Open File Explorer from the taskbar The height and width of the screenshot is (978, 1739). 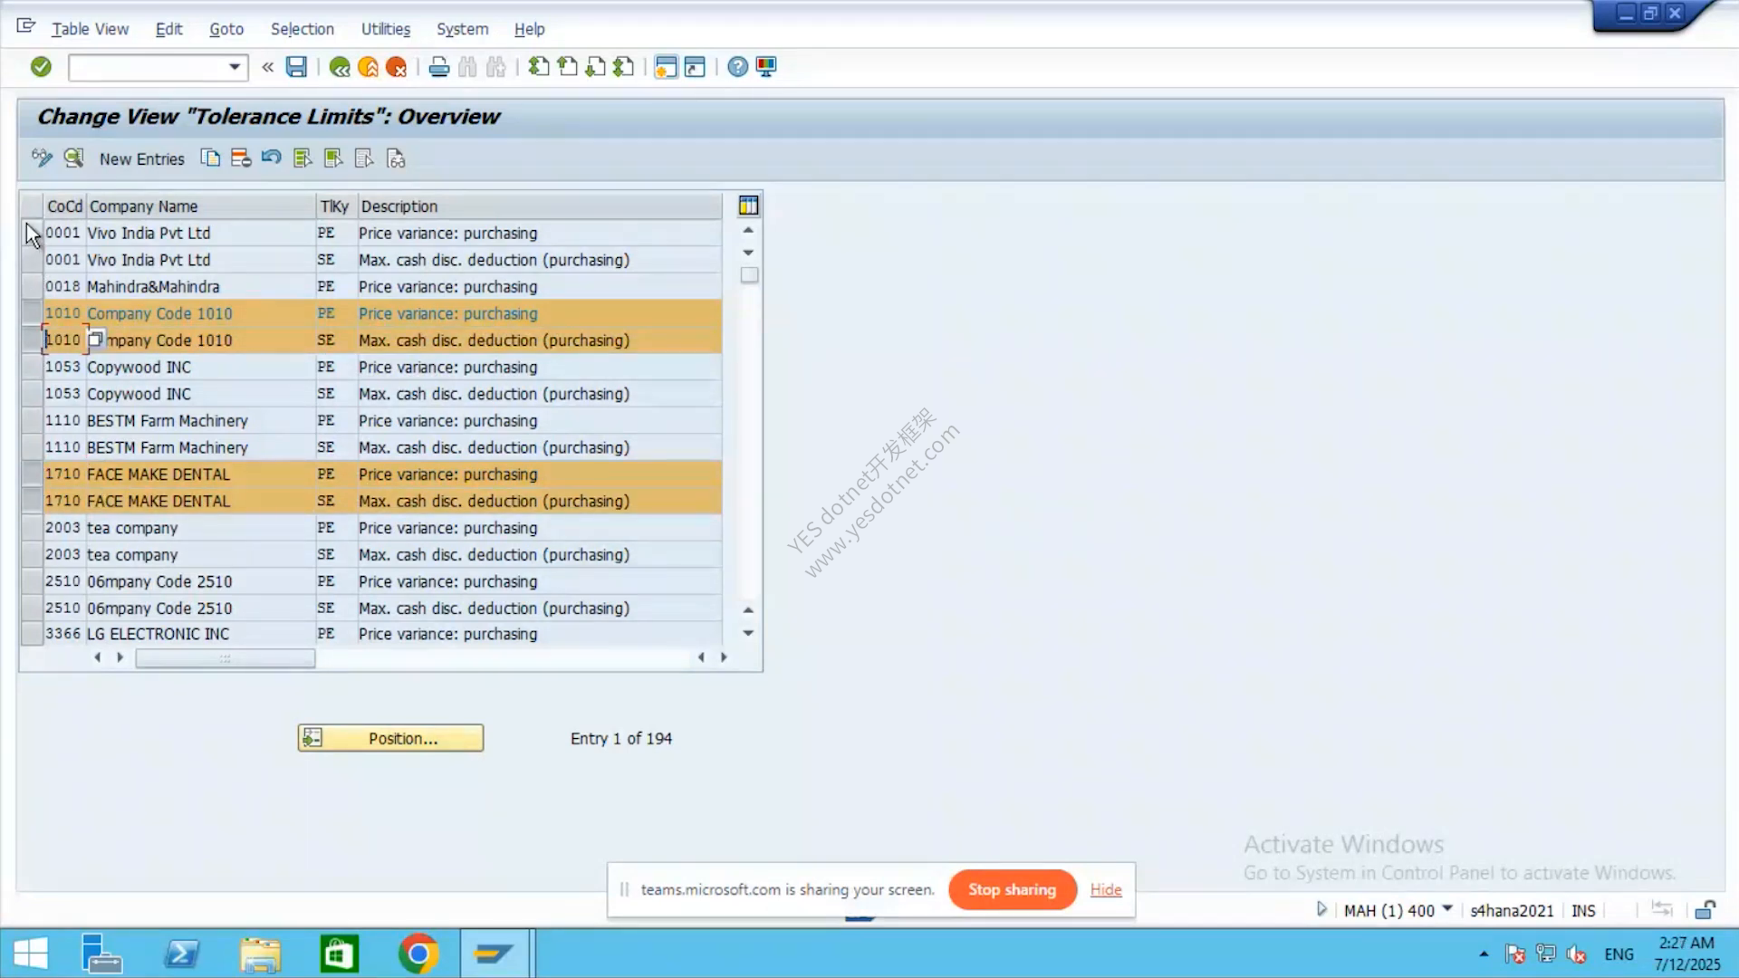[x=261, y=954]
